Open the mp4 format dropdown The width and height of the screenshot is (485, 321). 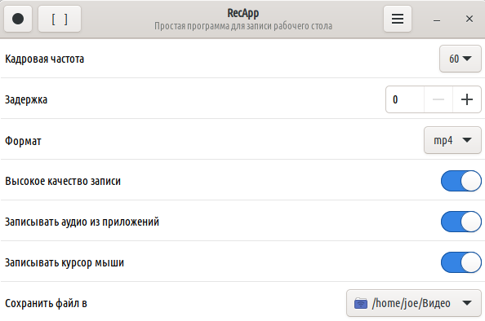[x=452, y=140]
